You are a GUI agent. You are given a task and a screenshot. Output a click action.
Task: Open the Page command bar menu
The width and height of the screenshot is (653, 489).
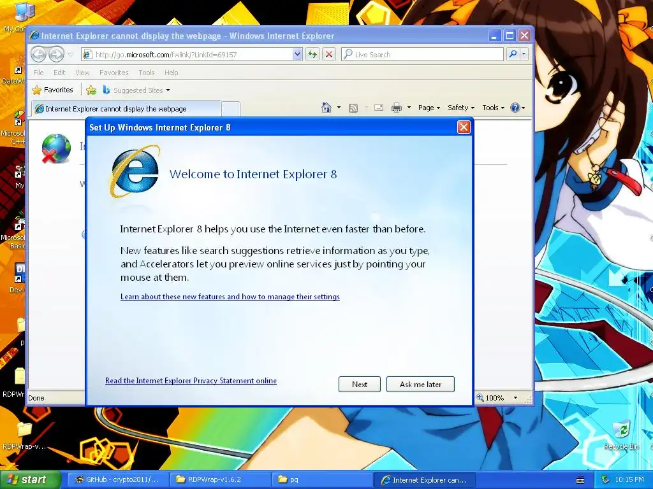429,108
